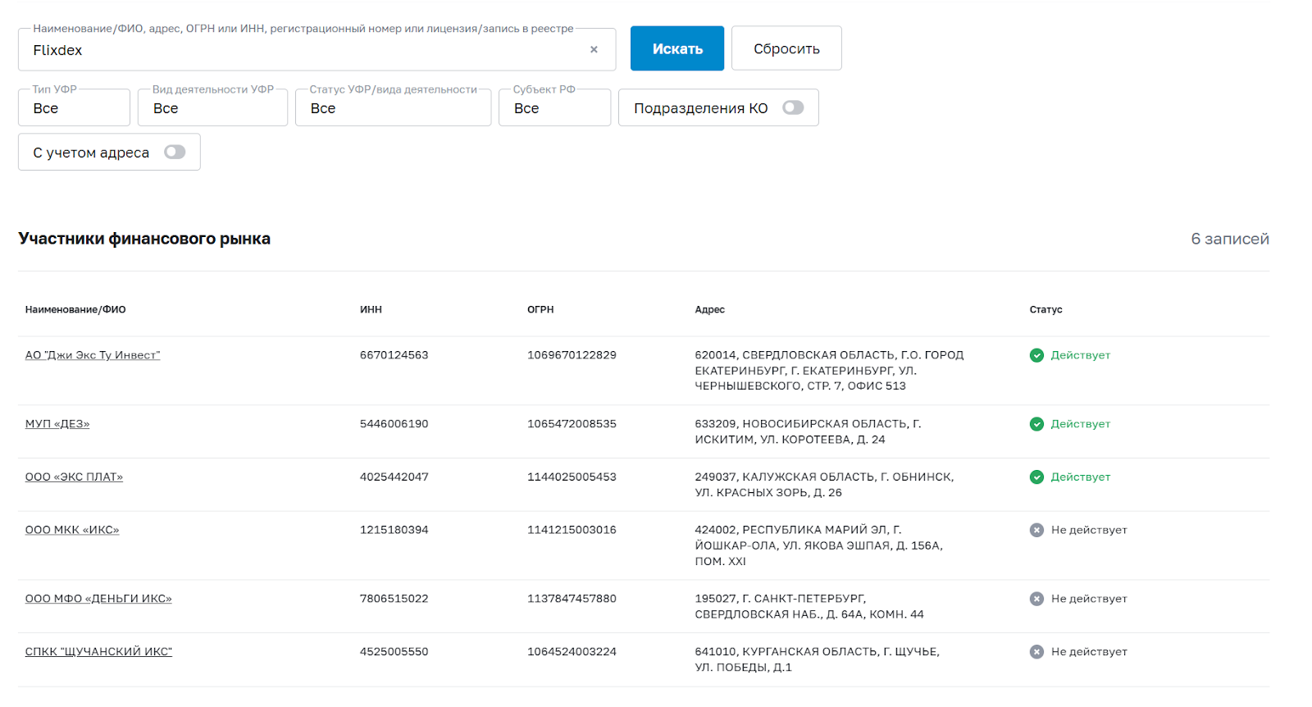Click the grey inactive icon for ООО МФО «ДЕНЬГИ ИКС»
The height and width of the screenshot is (707, 1312).
point(1036,599)
